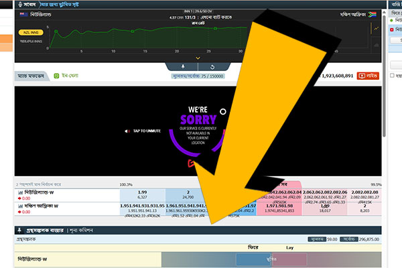The image size is (402, 268).
Task: Click the refresh icon under scoreboard
Action: point(212,67)
